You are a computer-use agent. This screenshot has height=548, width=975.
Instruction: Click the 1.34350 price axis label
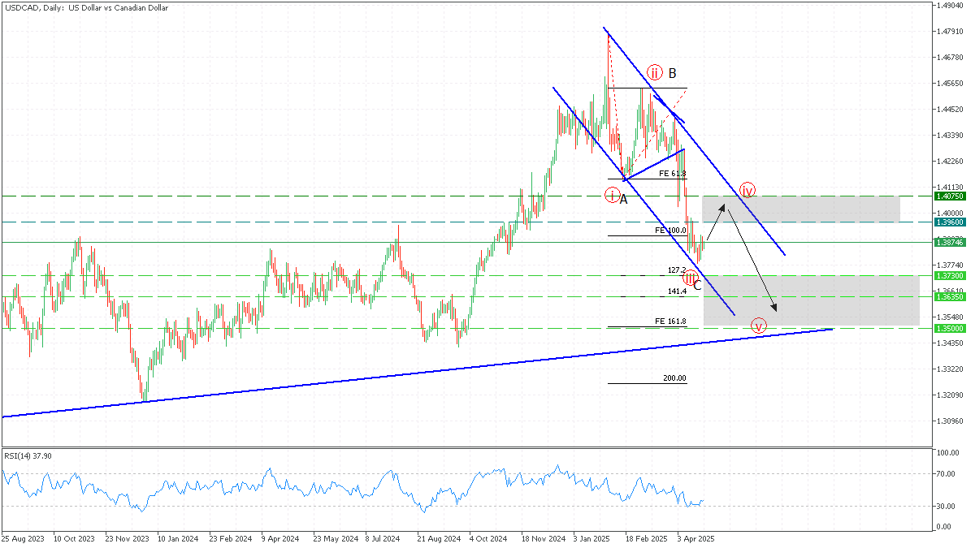coord(950,343)
